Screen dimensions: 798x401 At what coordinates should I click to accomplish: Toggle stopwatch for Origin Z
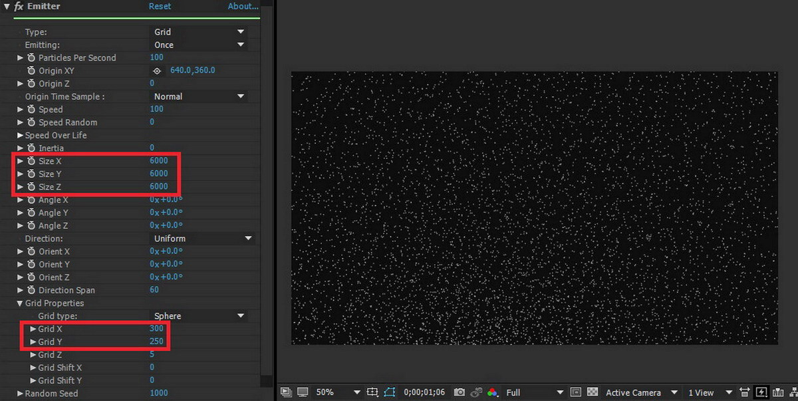[x=31, y=84]
